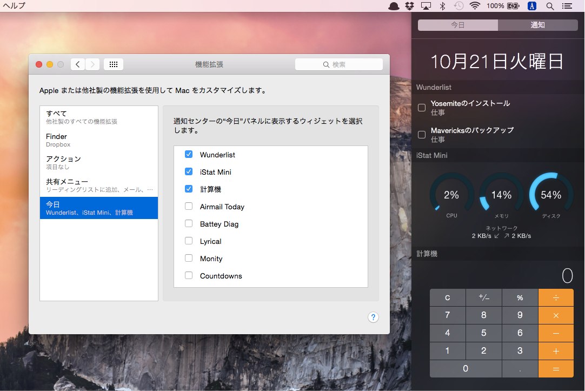Screen dimensions: 585x391
Task: Uncheck the iStat Mini widget checkbox
Action: point(189,171)
